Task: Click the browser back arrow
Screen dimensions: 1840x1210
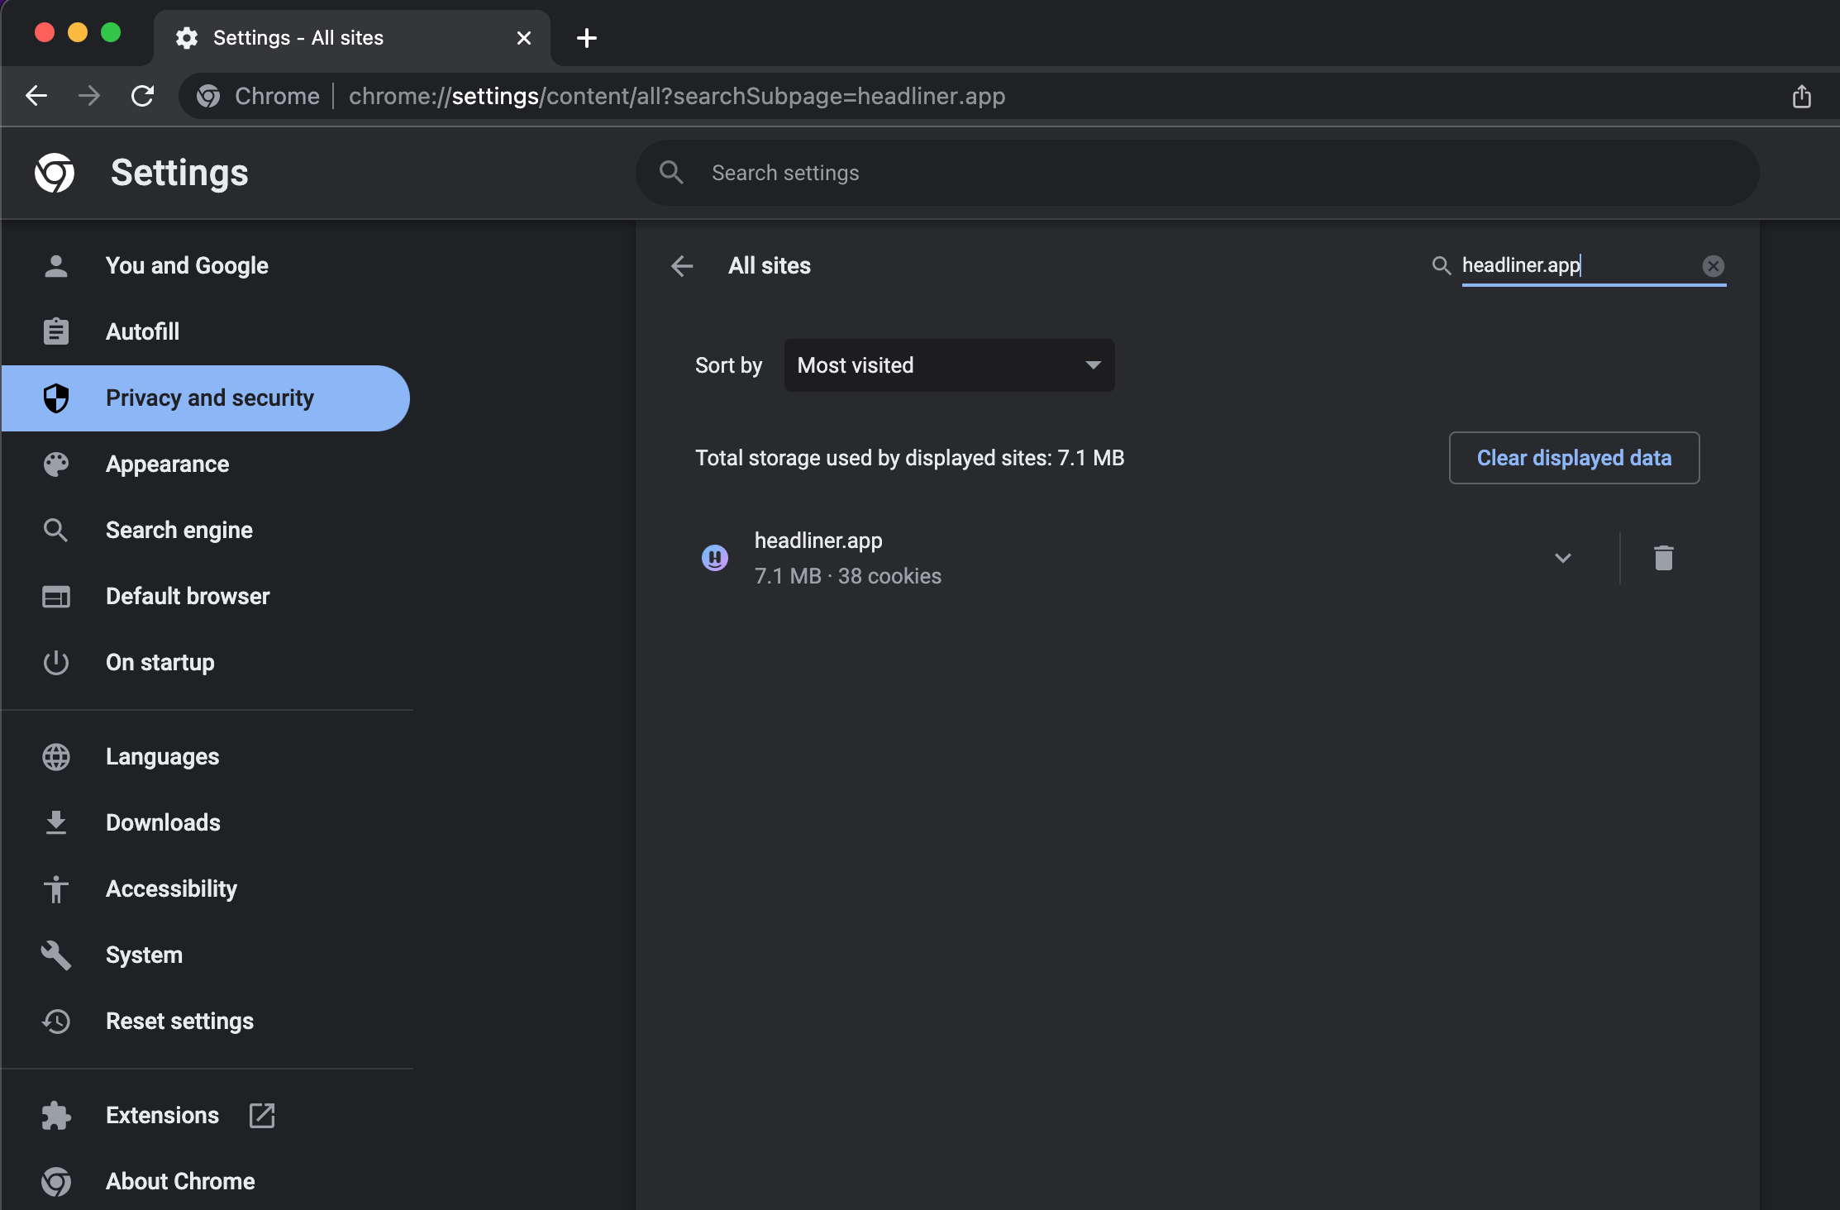Action: click(x=36, y=96)
